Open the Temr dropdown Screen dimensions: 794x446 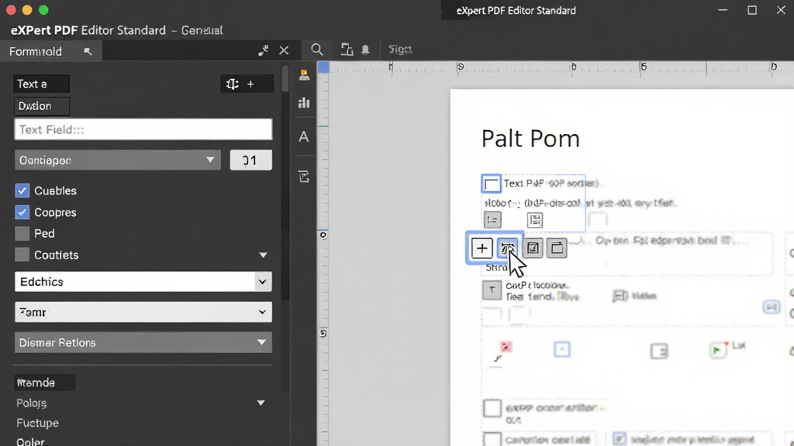[143, 312]
